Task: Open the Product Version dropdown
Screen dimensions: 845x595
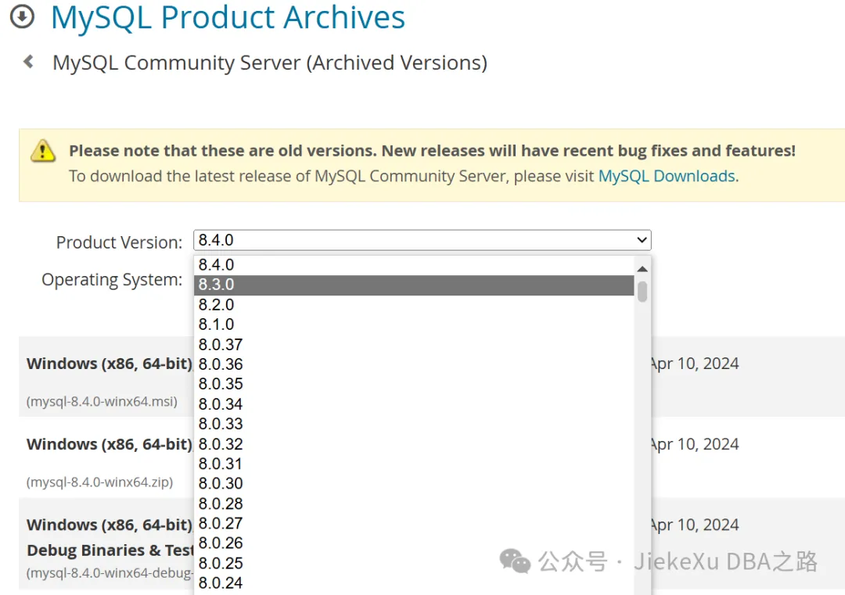Action: pyautogui.click(x=422, y=240)
